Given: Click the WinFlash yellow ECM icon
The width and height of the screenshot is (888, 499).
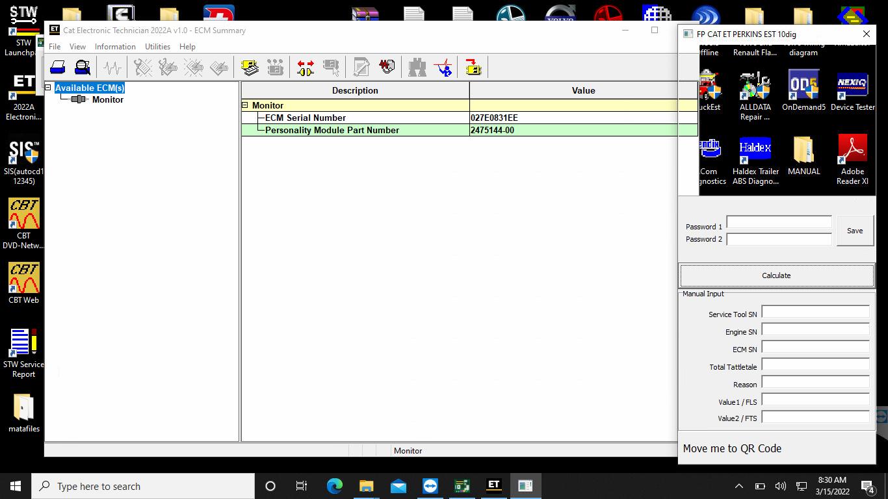Looking at the screenshot, I should click(473, 67).
